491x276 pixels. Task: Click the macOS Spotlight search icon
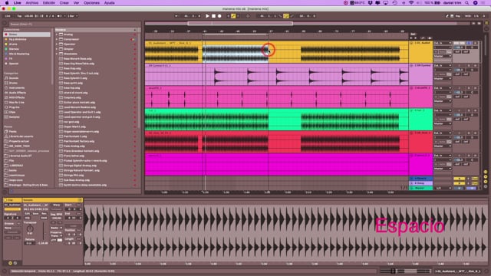(467, 3)
